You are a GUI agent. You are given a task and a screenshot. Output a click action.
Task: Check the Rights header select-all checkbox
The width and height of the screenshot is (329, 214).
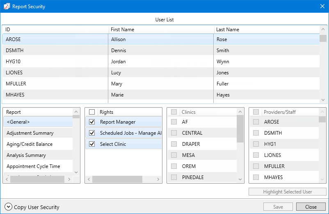point(92,112)
